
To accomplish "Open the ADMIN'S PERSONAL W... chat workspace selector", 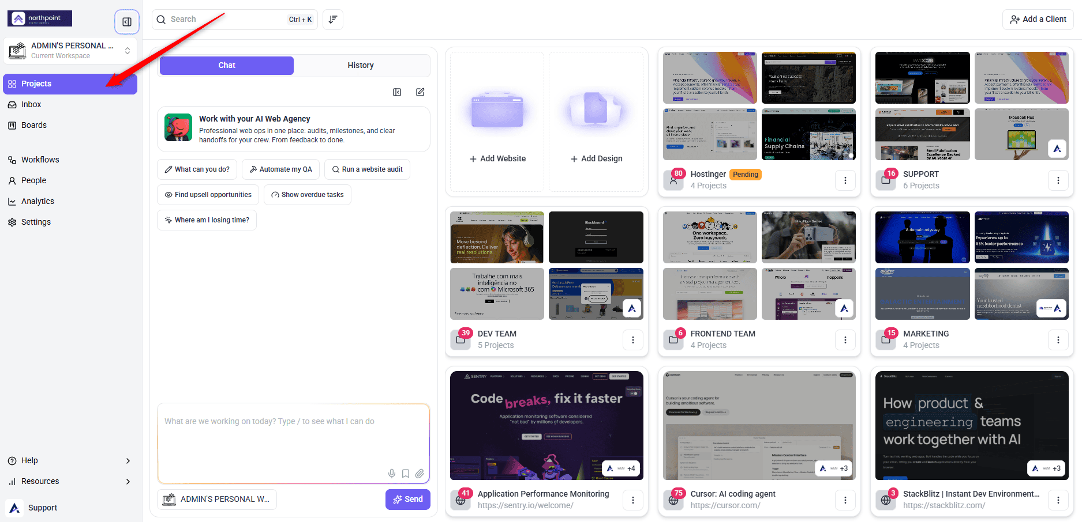I will (x=217, y=500).
